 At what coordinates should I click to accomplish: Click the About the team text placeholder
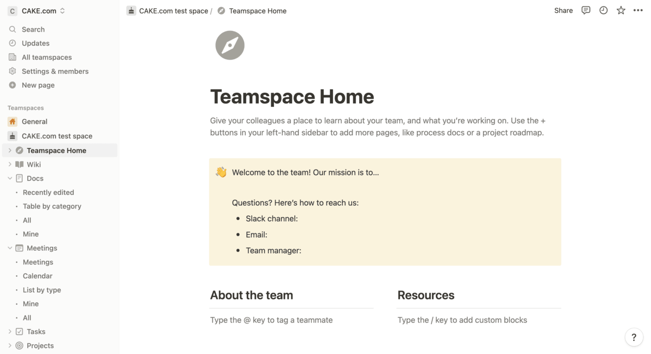271,320
